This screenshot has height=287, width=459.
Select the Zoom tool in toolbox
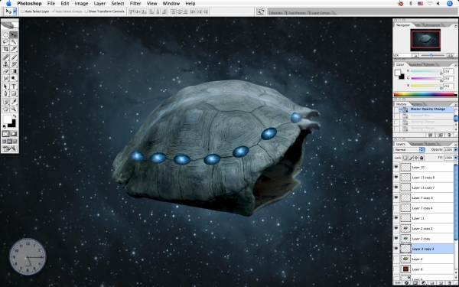14,109
